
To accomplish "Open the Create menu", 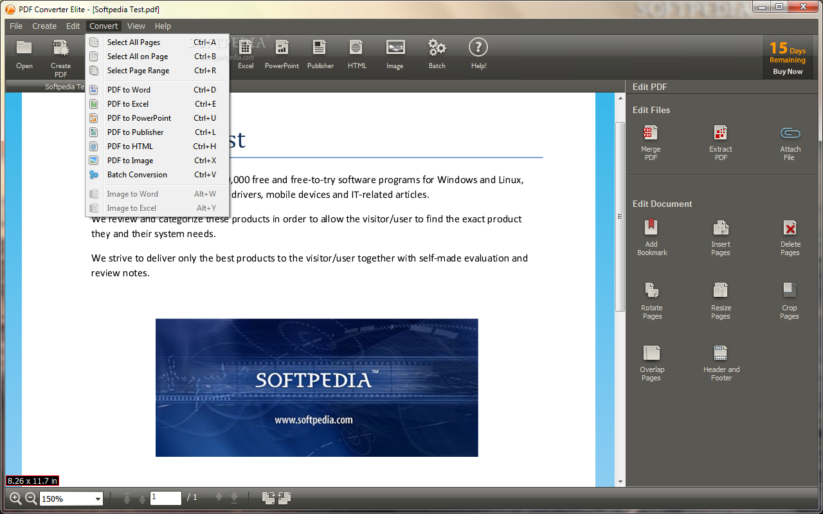I will 44,26.
